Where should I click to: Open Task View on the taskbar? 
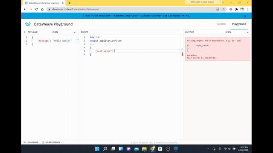tap(113, 149)
